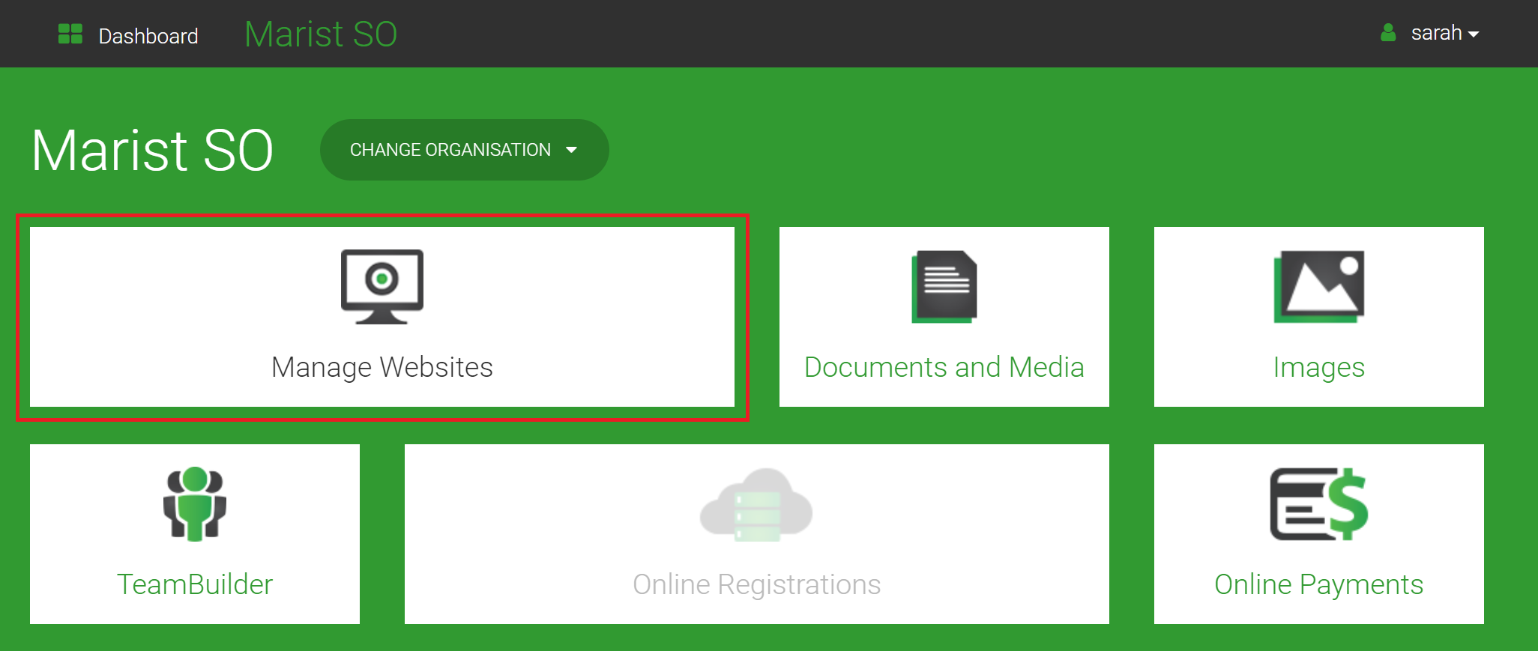The width and height of the screenshot is (1538, 651).
Task: Open the TeamBuilder label
Action: pos(195,584)
